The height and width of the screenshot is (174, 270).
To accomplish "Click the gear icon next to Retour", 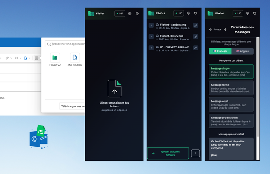I will pyautogui.click(x=225, y=30).
